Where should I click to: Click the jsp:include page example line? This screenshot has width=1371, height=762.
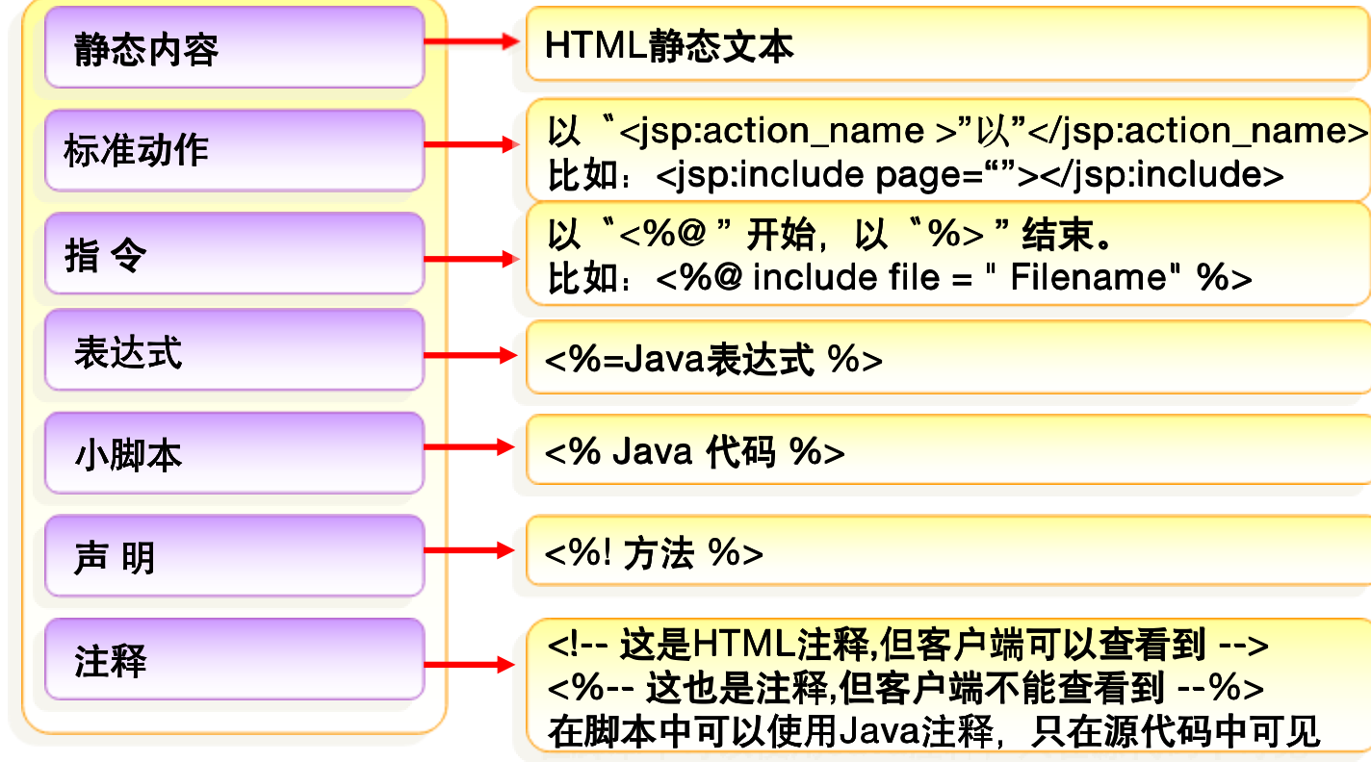click(x=916, y=174)
